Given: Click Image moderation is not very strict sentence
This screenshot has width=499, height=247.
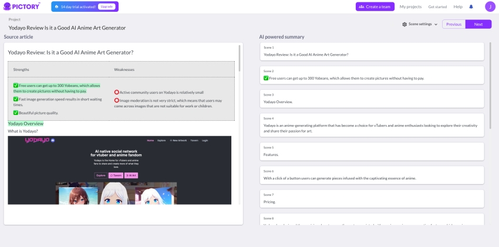Looking at the screenshot, I should click(x=168, y=103).
